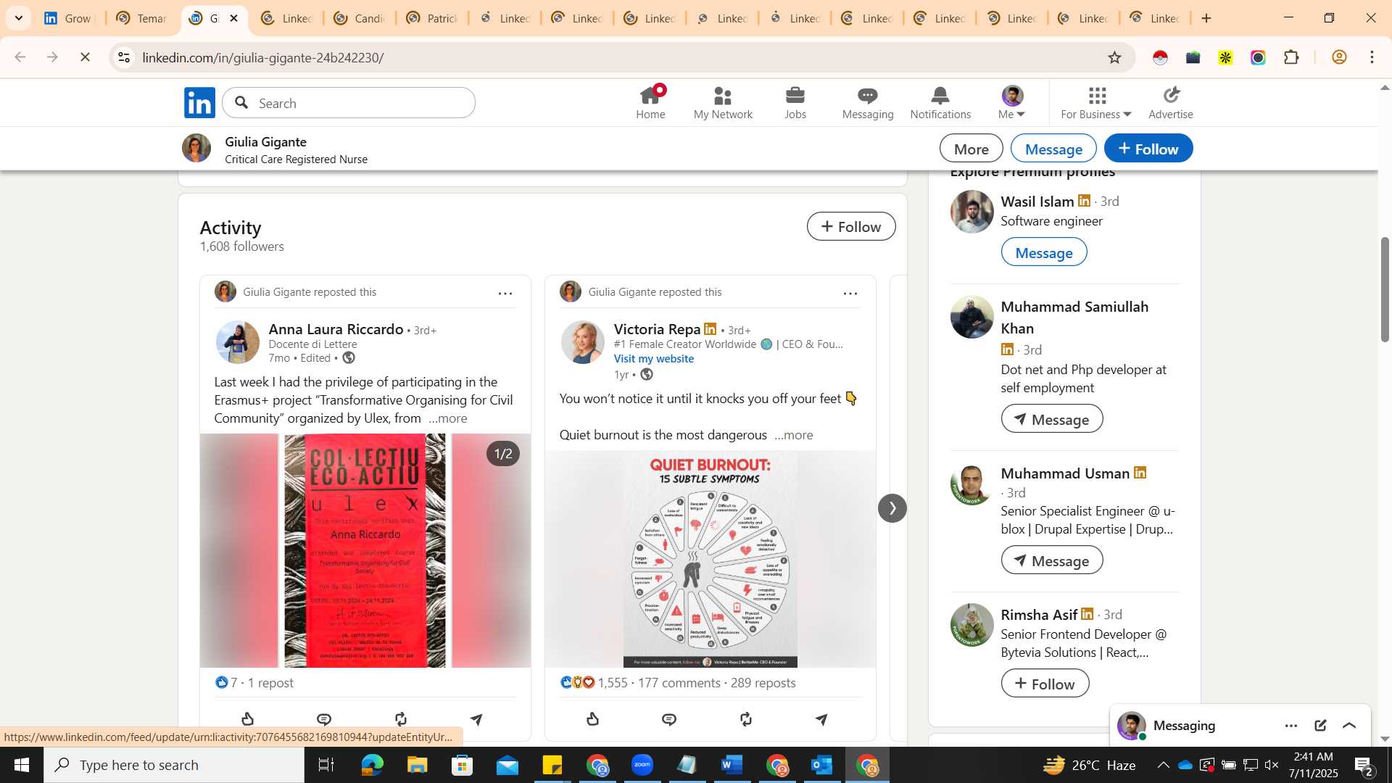The width and height of the screenshot is (1392, 783).
Task: Open Zoom from the taskbar
Action: 642,765
